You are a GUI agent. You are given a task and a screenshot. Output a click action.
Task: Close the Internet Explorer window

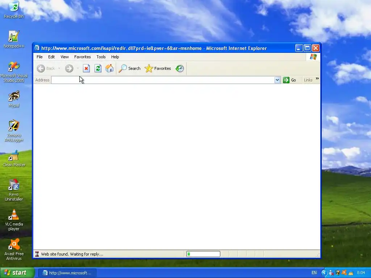tap(316, 48)
